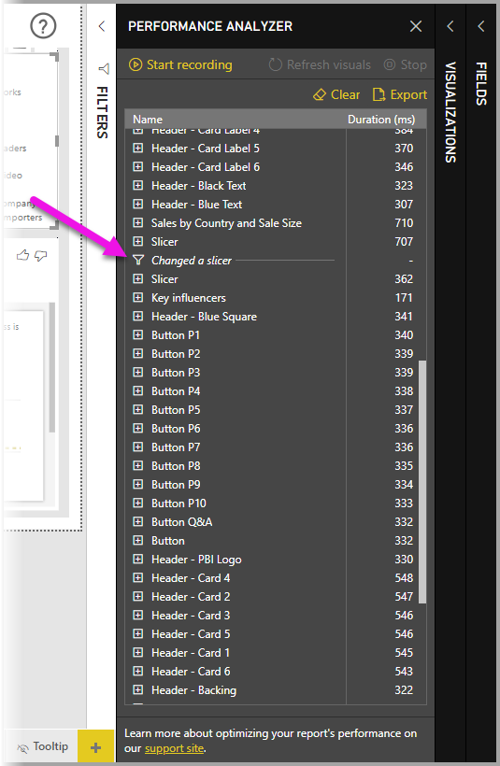Expand Button P5 row
The width and height of the screenshot is (500, 766).
(138, 410)
